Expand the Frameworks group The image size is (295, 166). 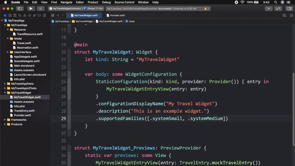(5, 120)
